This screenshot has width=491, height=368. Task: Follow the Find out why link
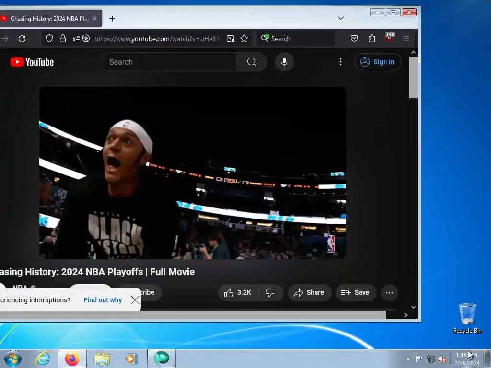click(x=103, y=300)
